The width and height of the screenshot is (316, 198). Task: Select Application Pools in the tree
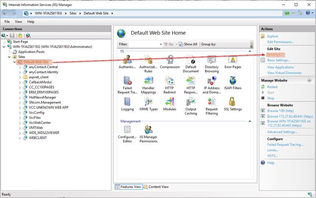click(x=31, y=52)
